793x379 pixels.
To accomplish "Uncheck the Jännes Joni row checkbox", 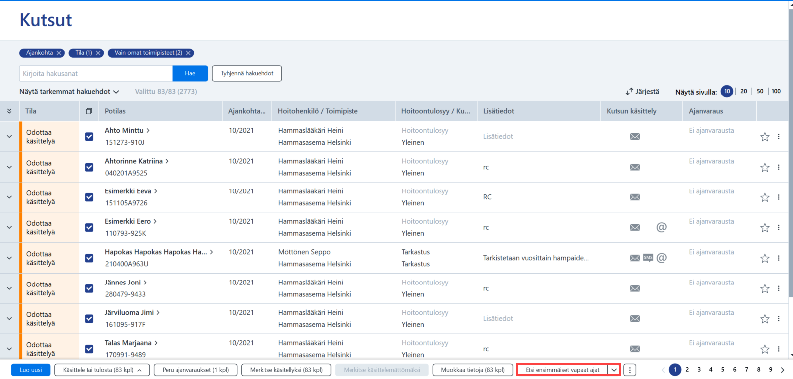I will [x=89, y=288].
